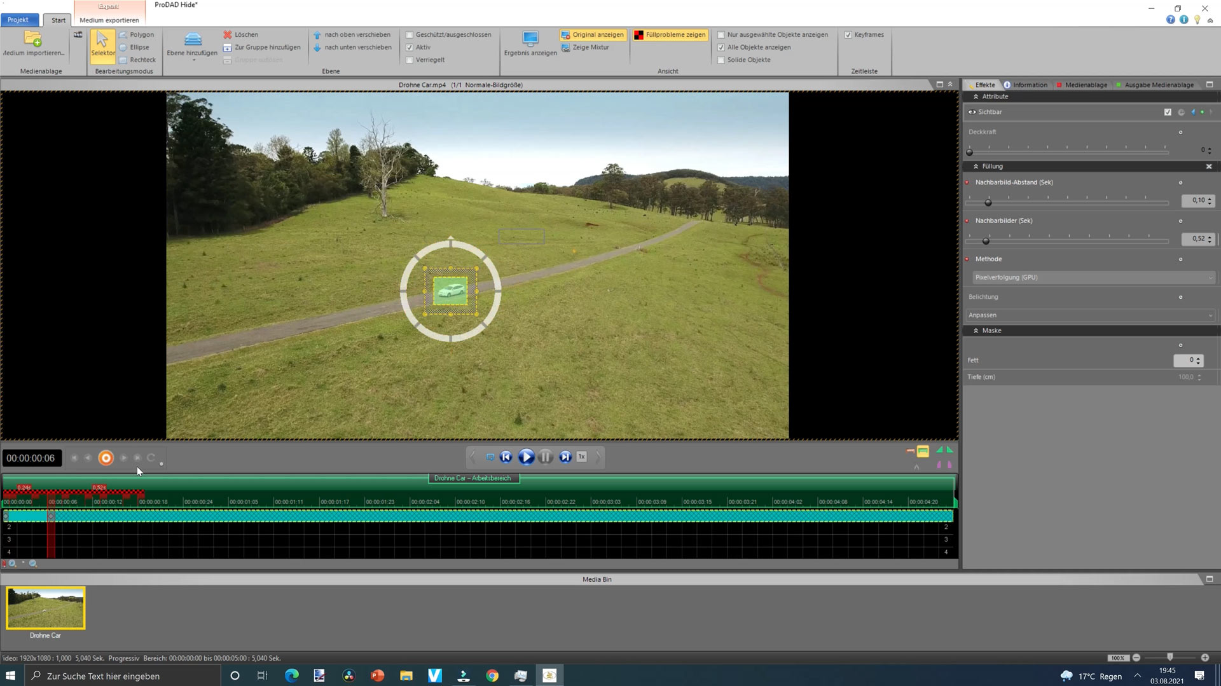Select the Drohne Car thumbnail

tap(46, 608)
